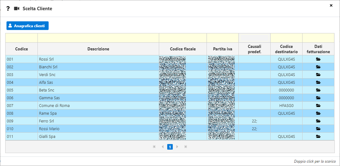Focus the Descrizione filter field
340x166 pixels.
click(98, 38)
